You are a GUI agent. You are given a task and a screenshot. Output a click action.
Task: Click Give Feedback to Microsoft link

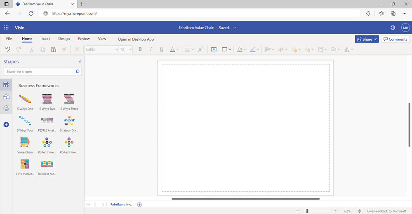point(386,211)
